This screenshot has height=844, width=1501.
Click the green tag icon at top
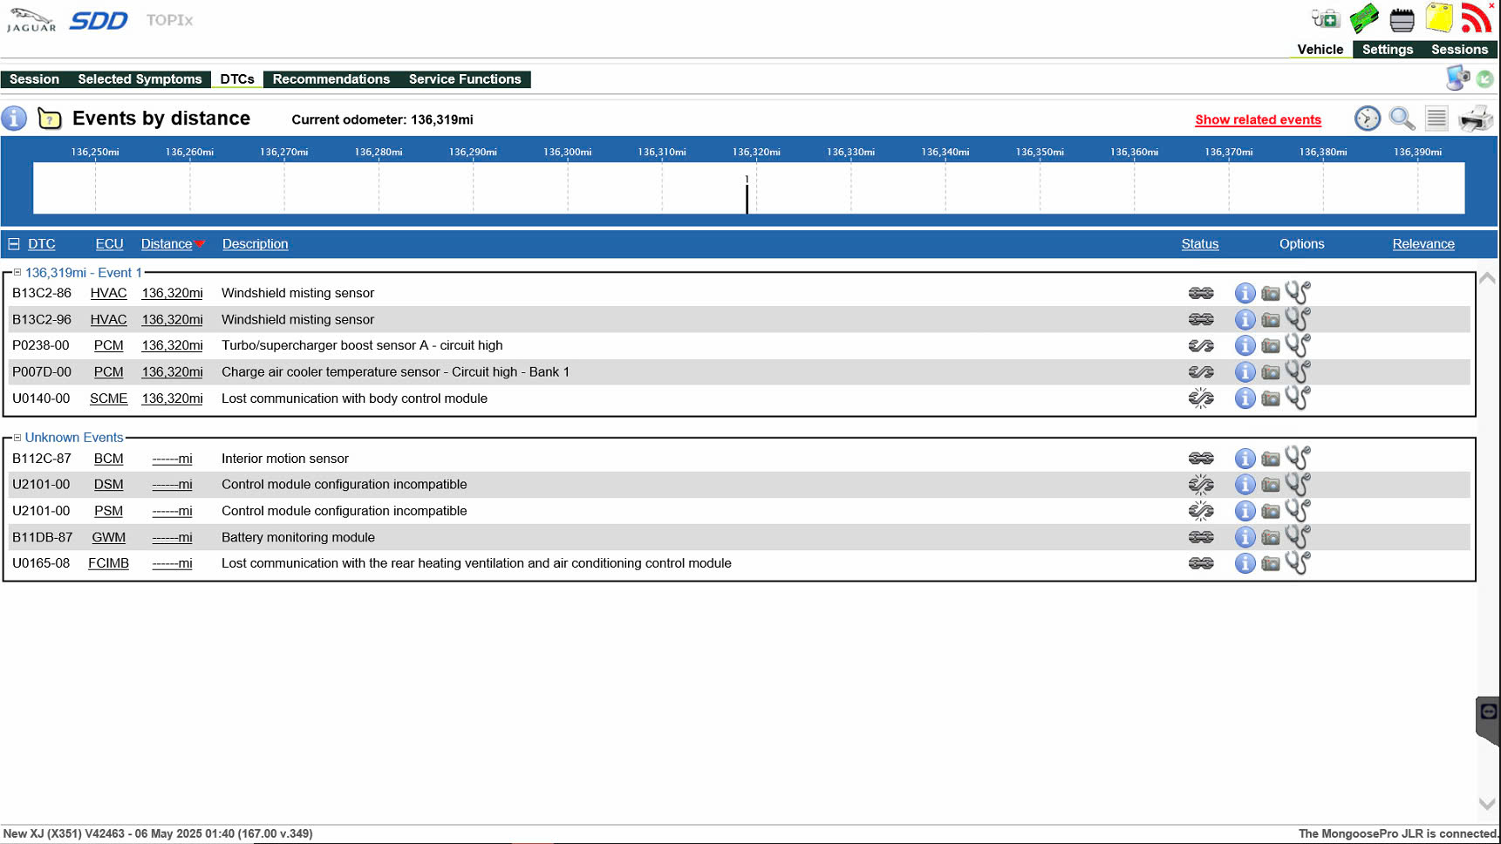tap(1364, 18)
